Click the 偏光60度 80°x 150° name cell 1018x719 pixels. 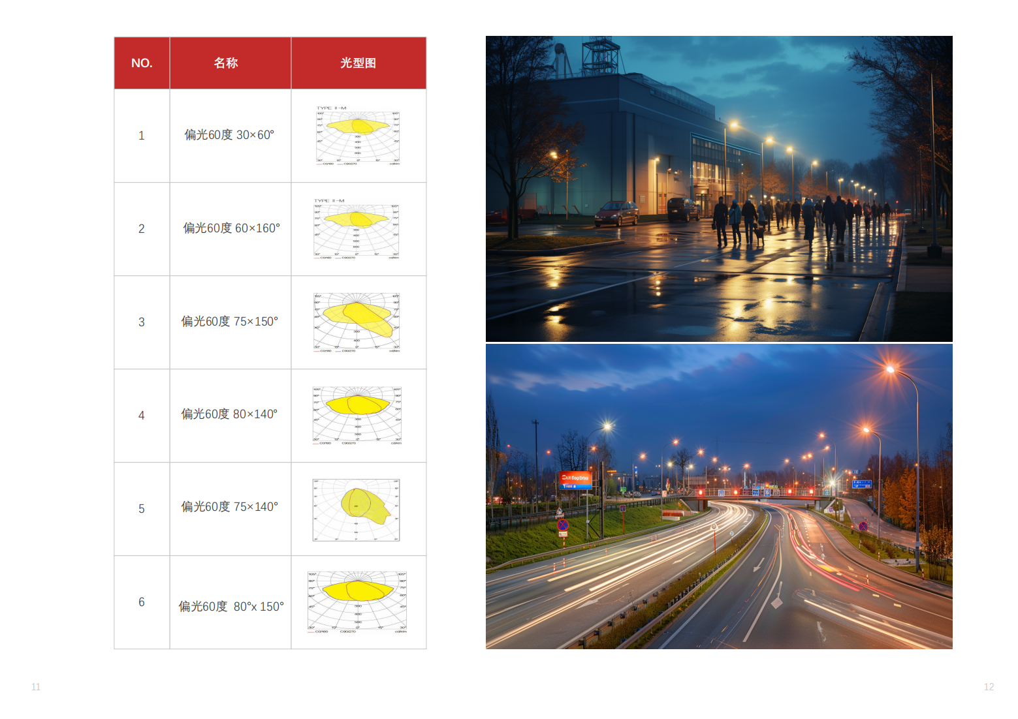point(231,607)
